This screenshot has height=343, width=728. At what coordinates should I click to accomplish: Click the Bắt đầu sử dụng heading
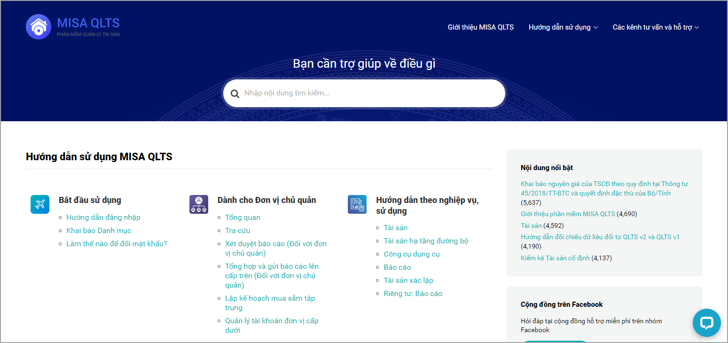90,200
